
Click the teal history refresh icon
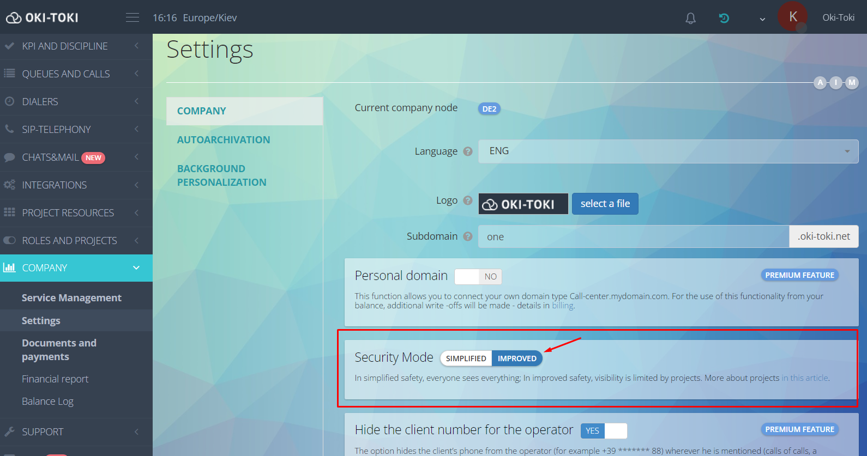point(724,18)
